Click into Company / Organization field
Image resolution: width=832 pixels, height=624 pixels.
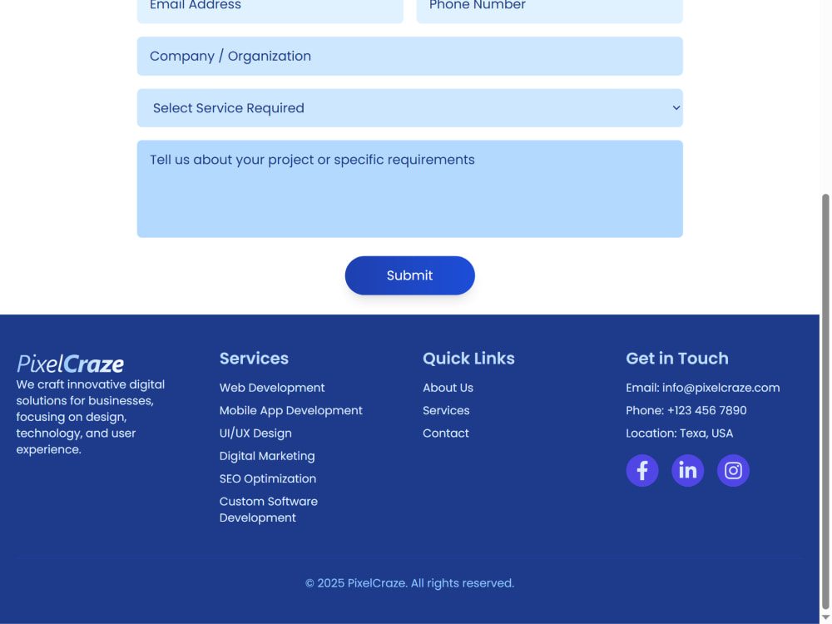pos(409,56)
